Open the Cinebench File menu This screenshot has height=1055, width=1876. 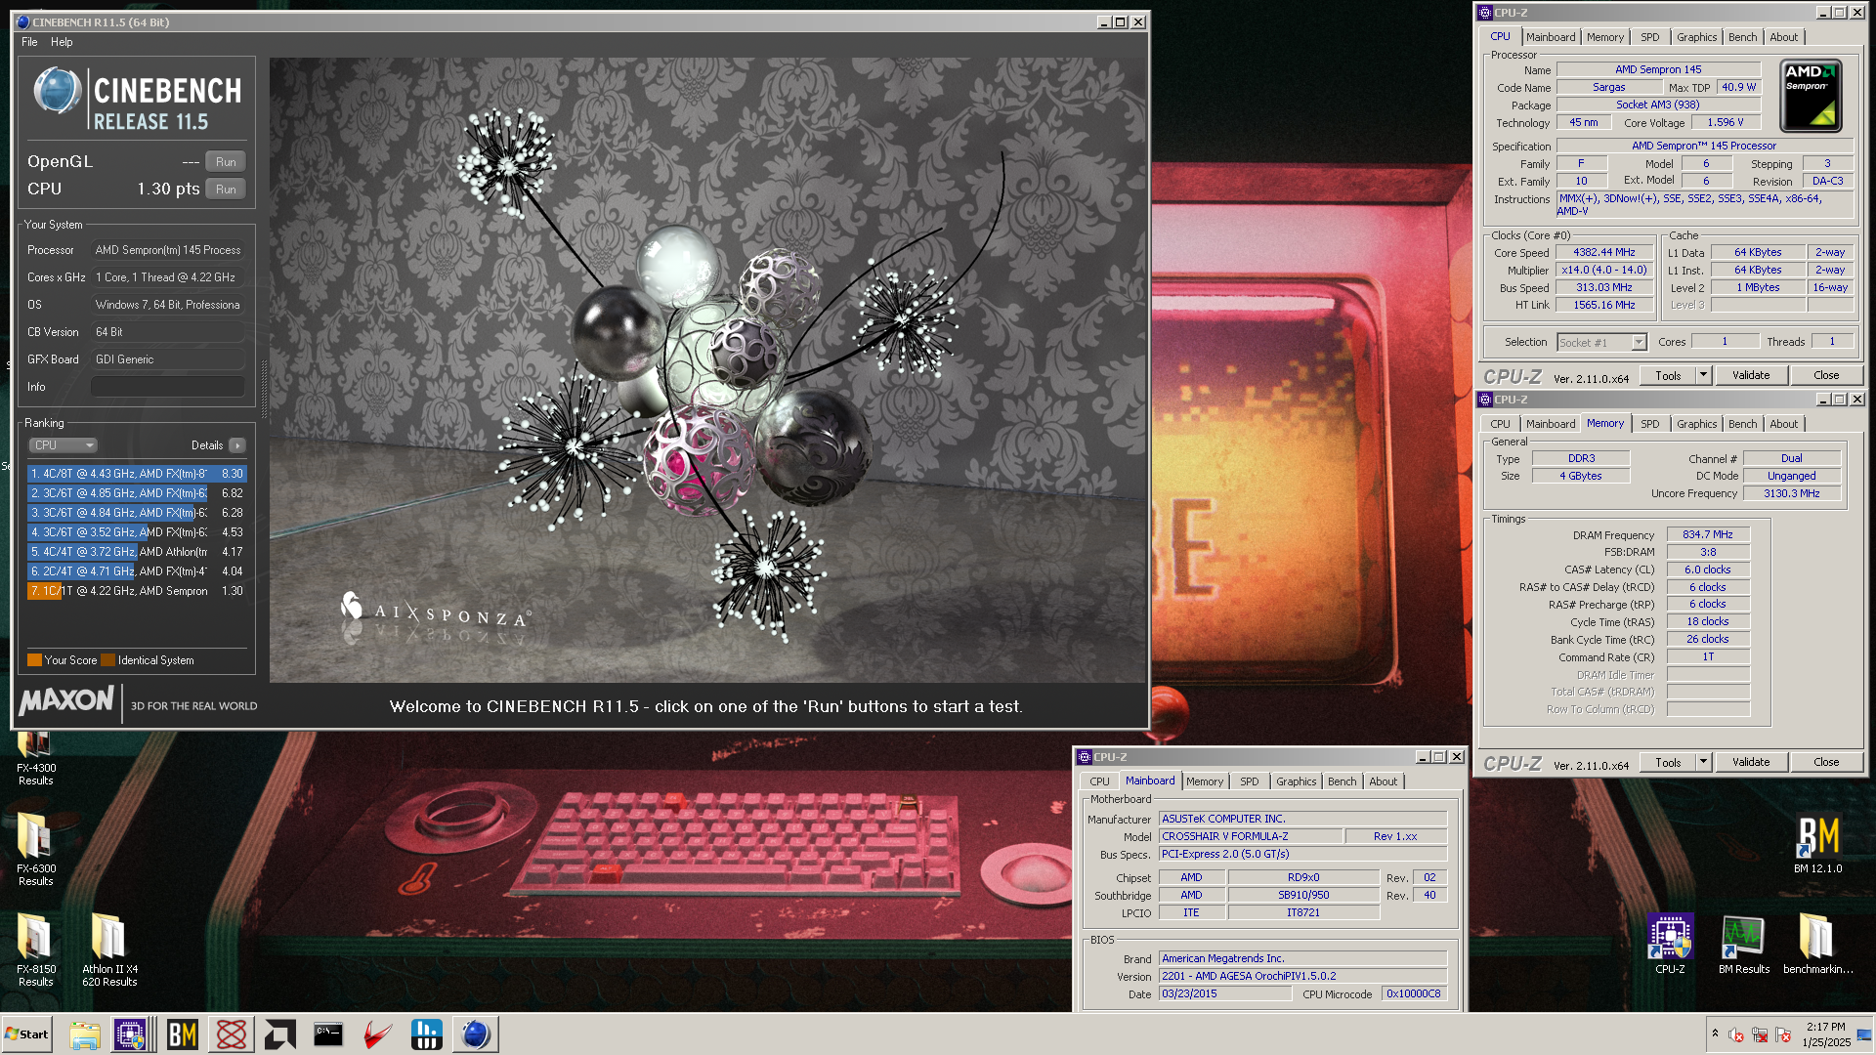point(29,42)
